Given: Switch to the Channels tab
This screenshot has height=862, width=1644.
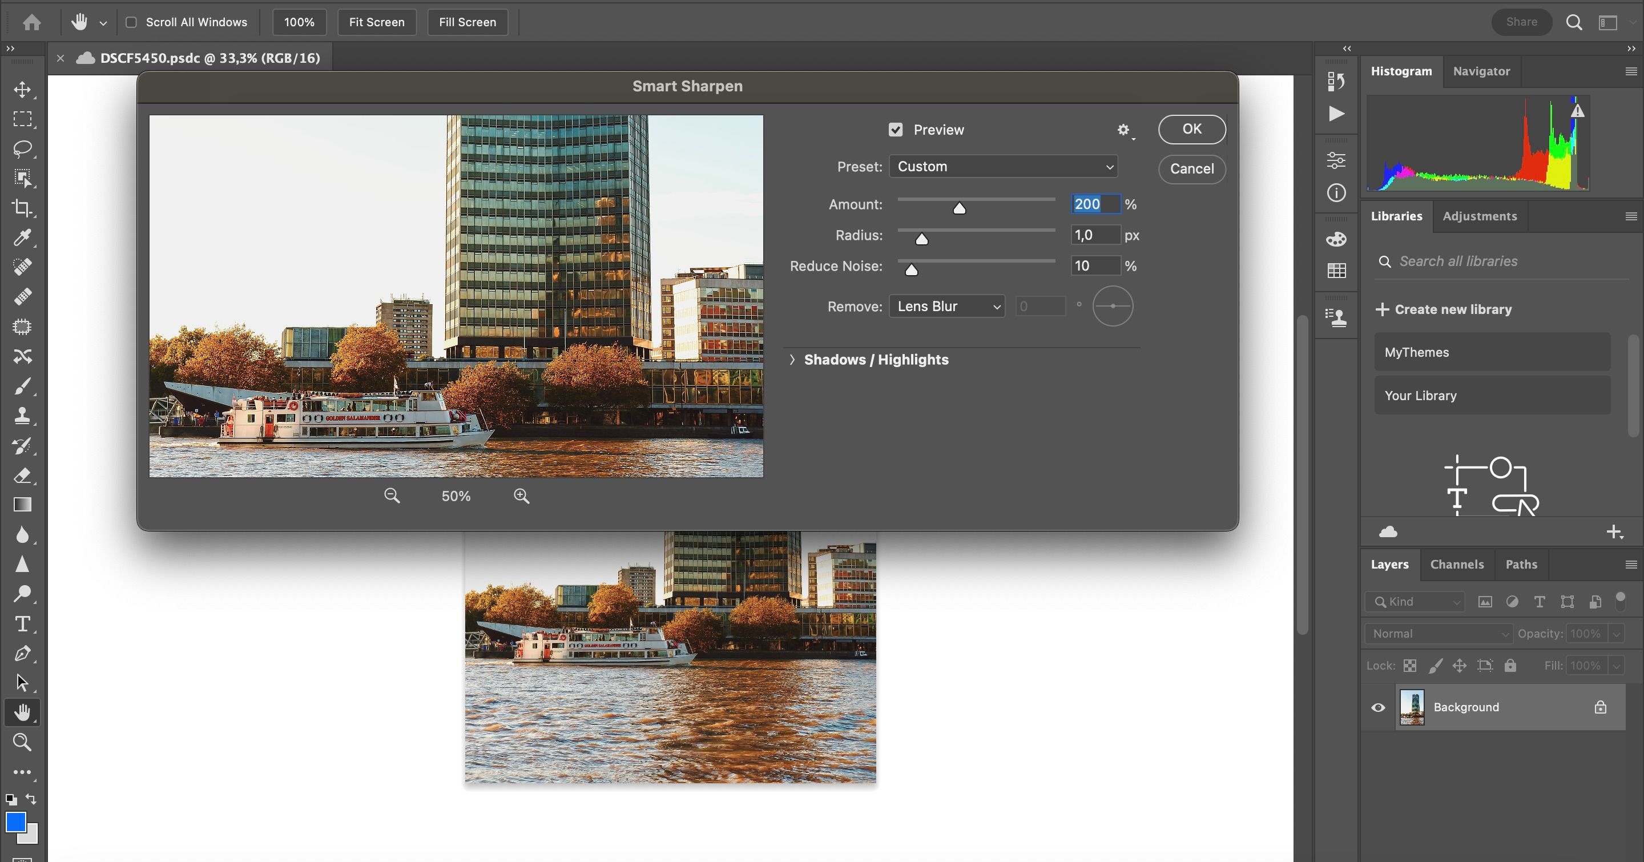Looking at the screenshot, I should click(x=1456, y=564).
